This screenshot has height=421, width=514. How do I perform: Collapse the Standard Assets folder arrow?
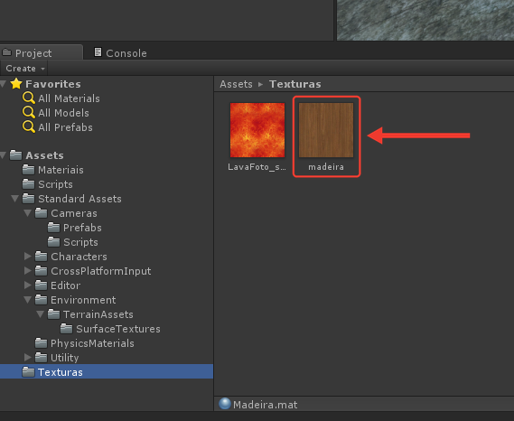[x=14, y=199]
